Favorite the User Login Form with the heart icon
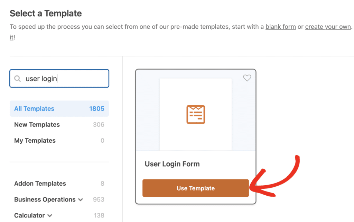The image size is (354, 222). pyautogui.click(x=247, y=78)
